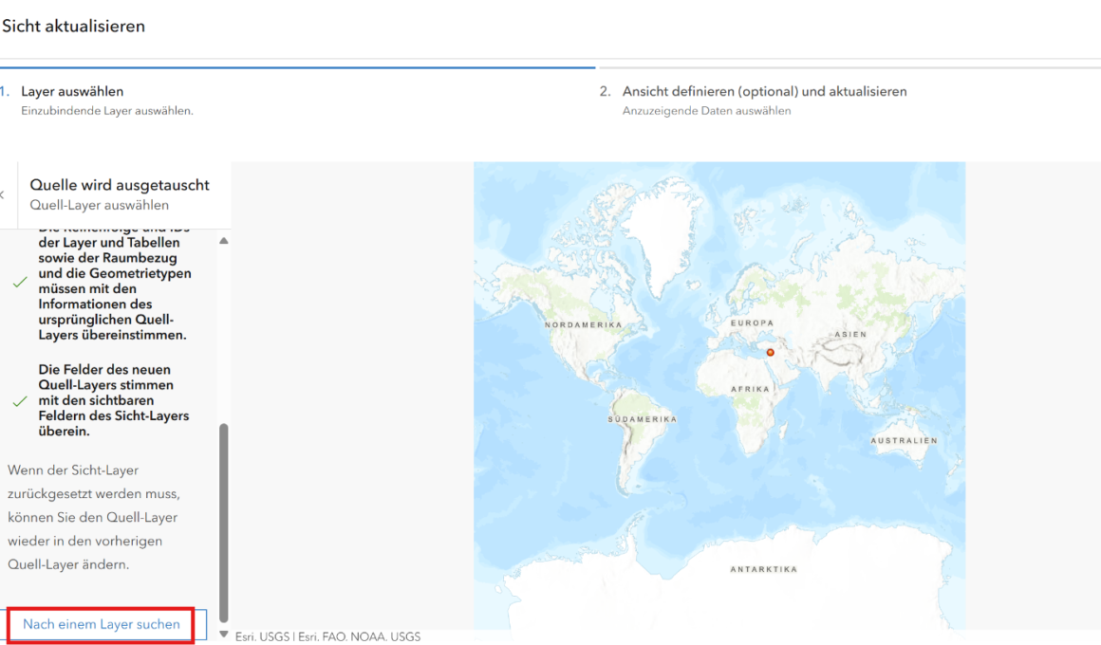Click the "Quelle wird ausgetauscht" heading
Viewport: 1101px width, 645px height.
(x=120, y=185)
